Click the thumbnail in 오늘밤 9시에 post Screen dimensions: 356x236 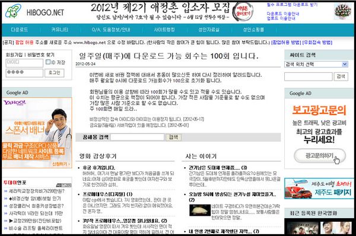coord(200,210)
